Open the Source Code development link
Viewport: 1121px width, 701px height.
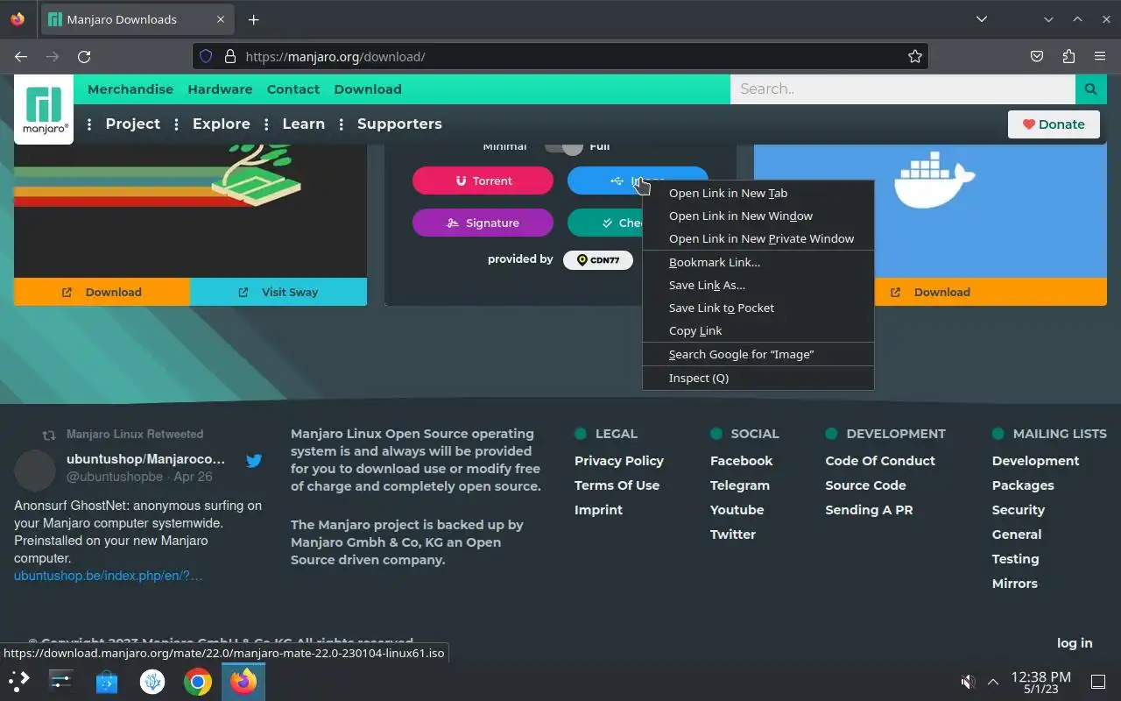click(865, 485)
